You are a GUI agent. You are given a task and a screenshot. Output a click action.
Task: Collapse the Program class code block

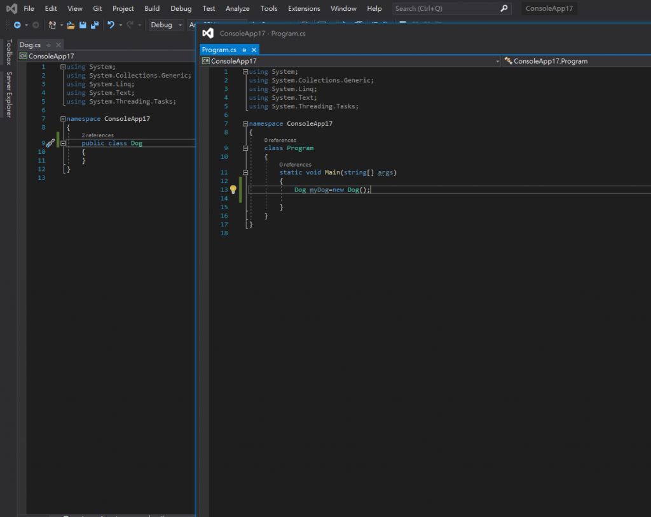coord(246,148)
